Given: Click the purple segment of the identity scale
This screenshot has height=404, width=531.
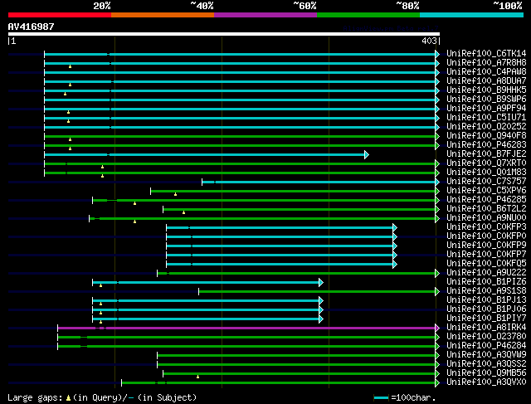Looking at the screenshot, I should tap(265, 15).
